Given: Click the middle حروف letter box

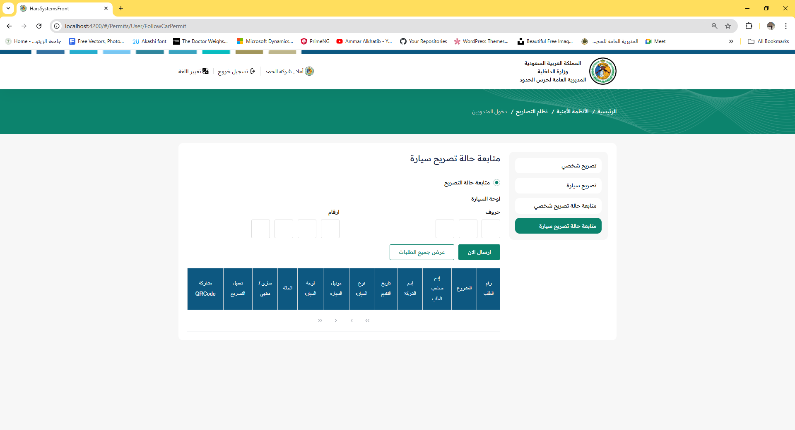Looking at the screenshot, I should click(x=468, y=229).
